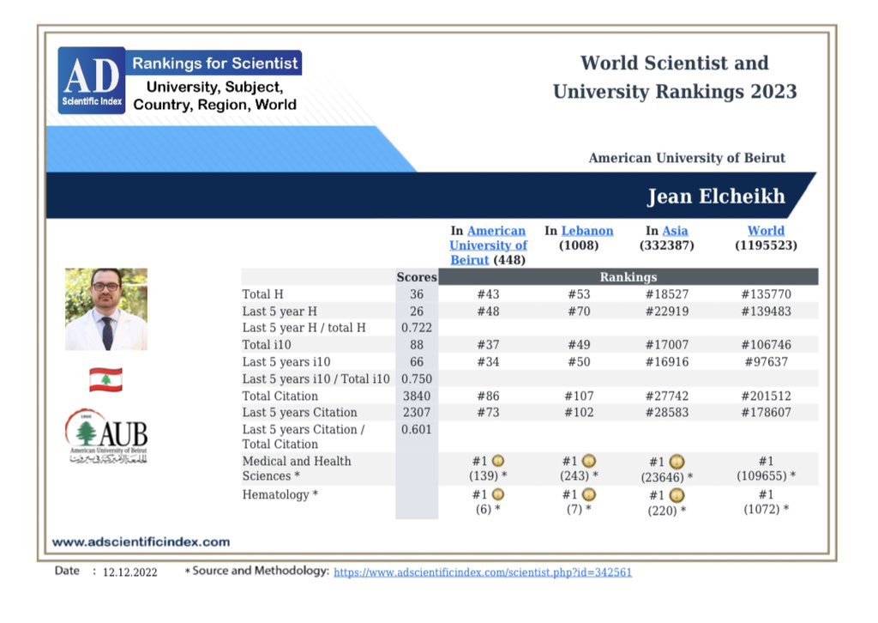Click the Lebanon flag icon
The image size is (878, 623).
105,379
